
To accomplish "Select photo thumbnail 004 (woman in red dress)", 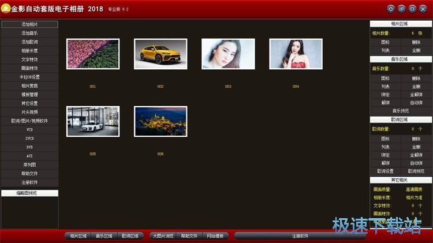I will tap(296, 54).
